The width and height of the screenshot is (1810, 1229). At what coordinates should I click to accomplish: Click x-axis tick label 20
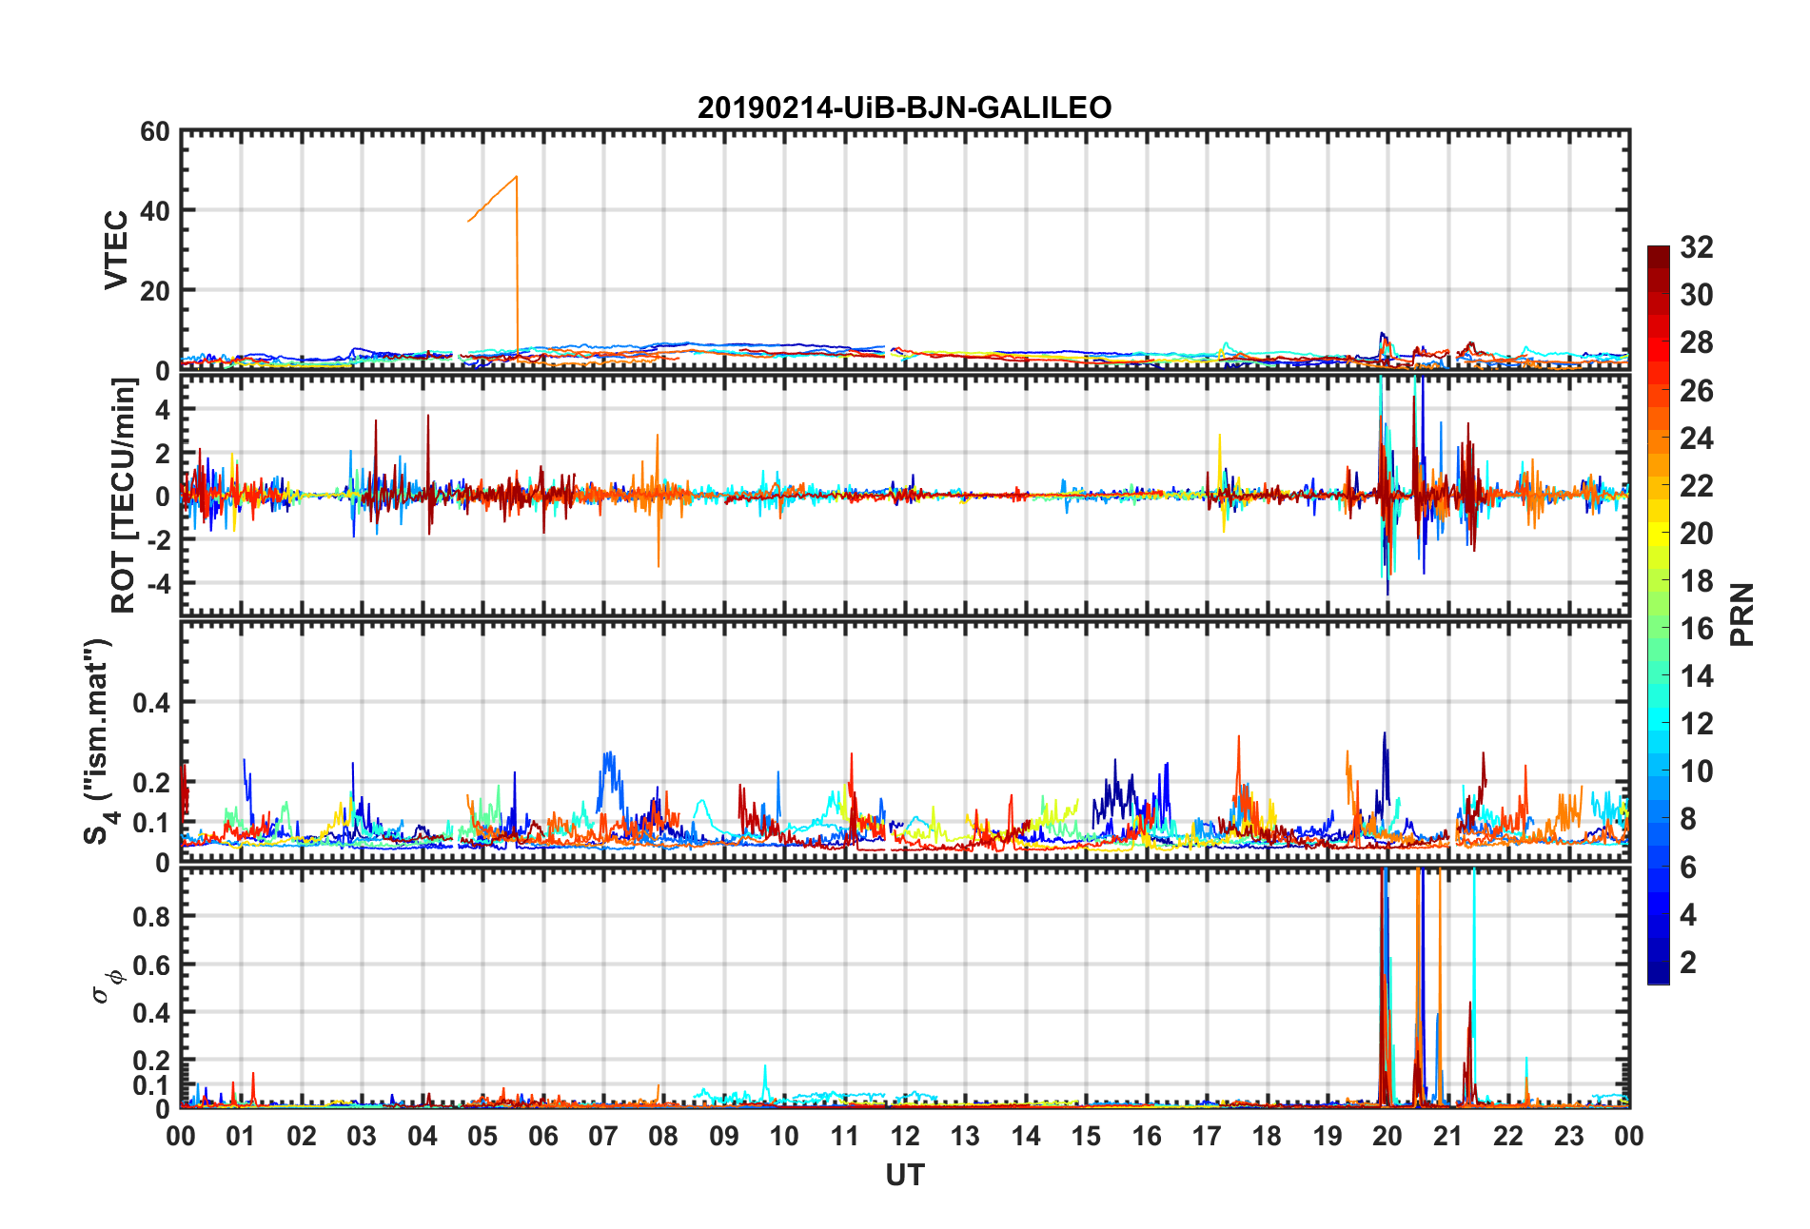tap(1387, 1136)
